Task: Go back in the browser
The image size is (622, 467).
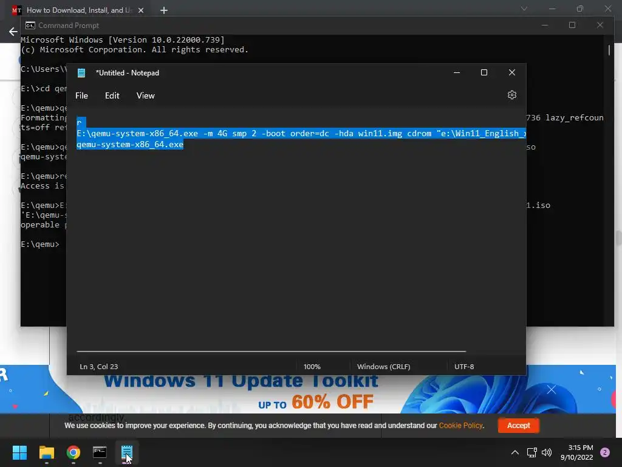Action: 13,32
